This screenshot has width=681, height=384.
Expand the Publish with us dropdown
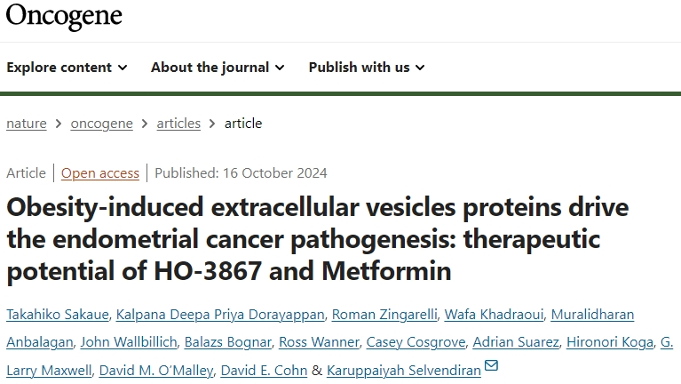pos(367,67)
